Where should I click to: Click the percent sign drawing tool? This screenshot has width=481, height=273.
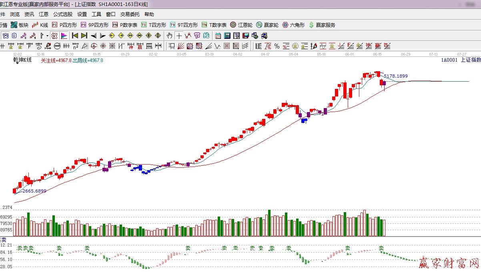(277, 46)
